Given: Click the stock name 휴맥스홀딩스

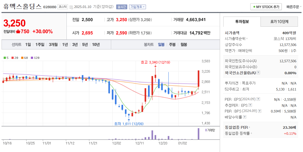Looking at the screenshot, I should pyautogui.click(x=22, y=7).
